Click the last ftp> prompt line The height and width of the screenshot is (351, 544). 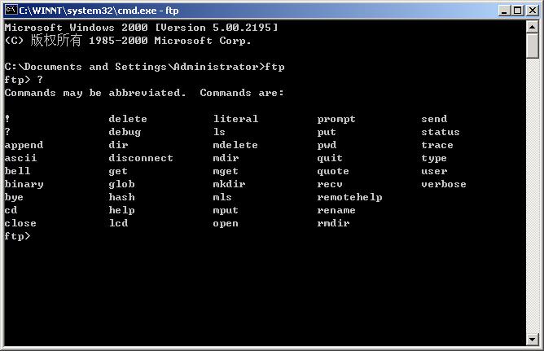pos(17,236)
